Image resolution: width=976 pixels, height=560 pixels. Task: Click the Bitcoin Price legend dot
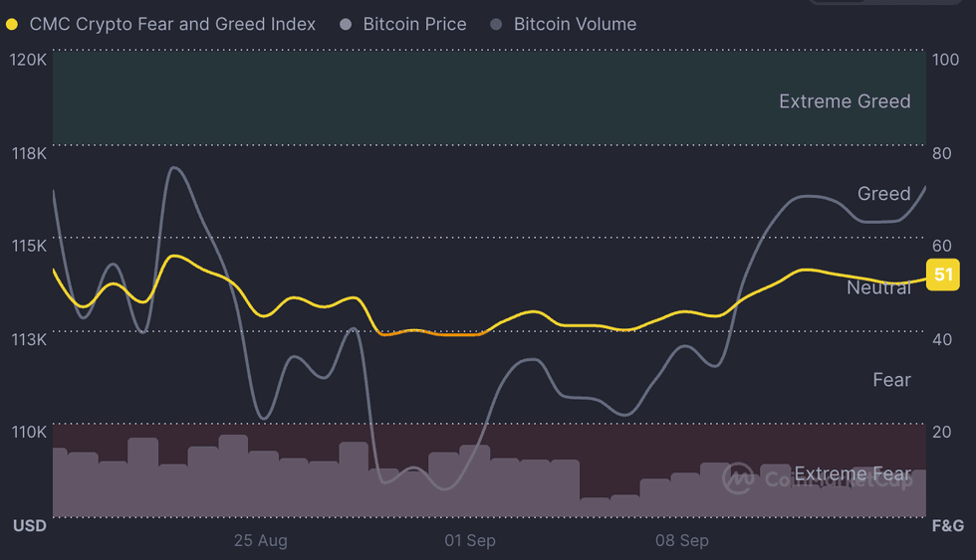point(346,24)
